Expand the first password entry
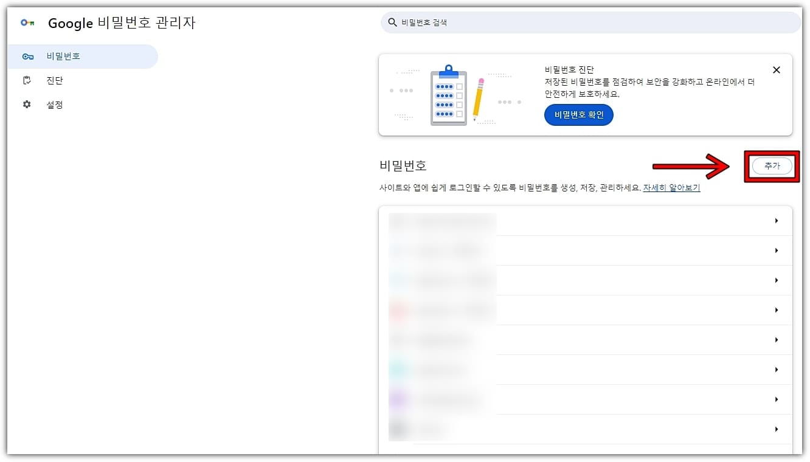This screenshot has width=810, height=462. 776,221
